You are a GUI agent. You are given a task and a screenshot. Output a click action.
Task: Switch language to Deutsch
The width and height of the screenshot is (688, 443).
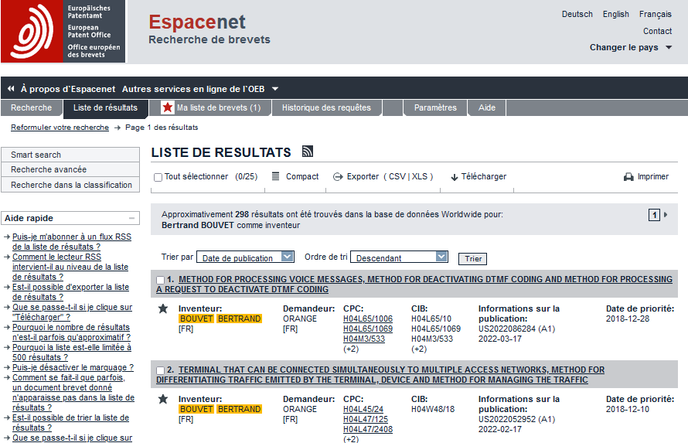click(577, 14)
